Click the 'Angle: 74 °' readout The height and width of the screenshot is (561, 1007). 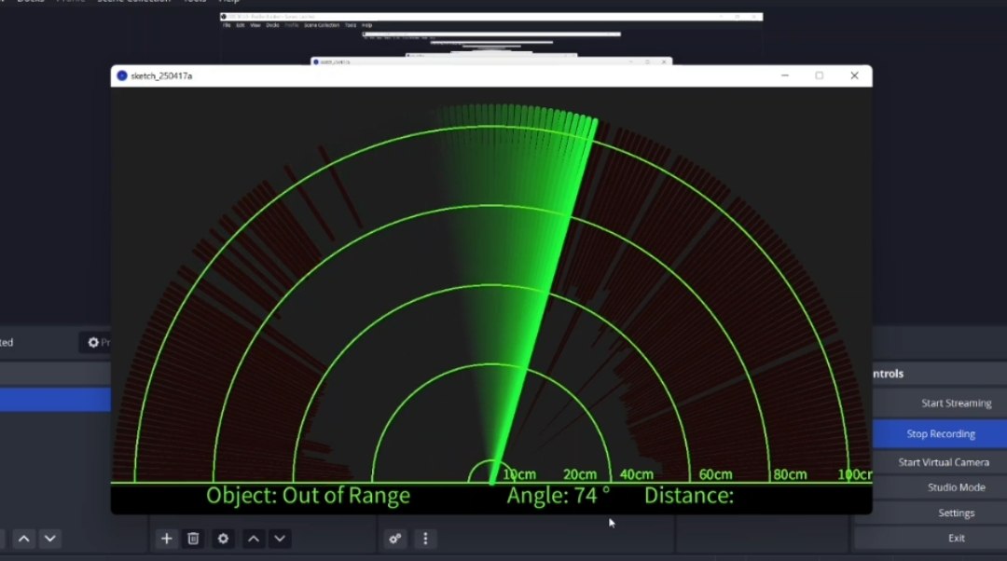point(559,496)
